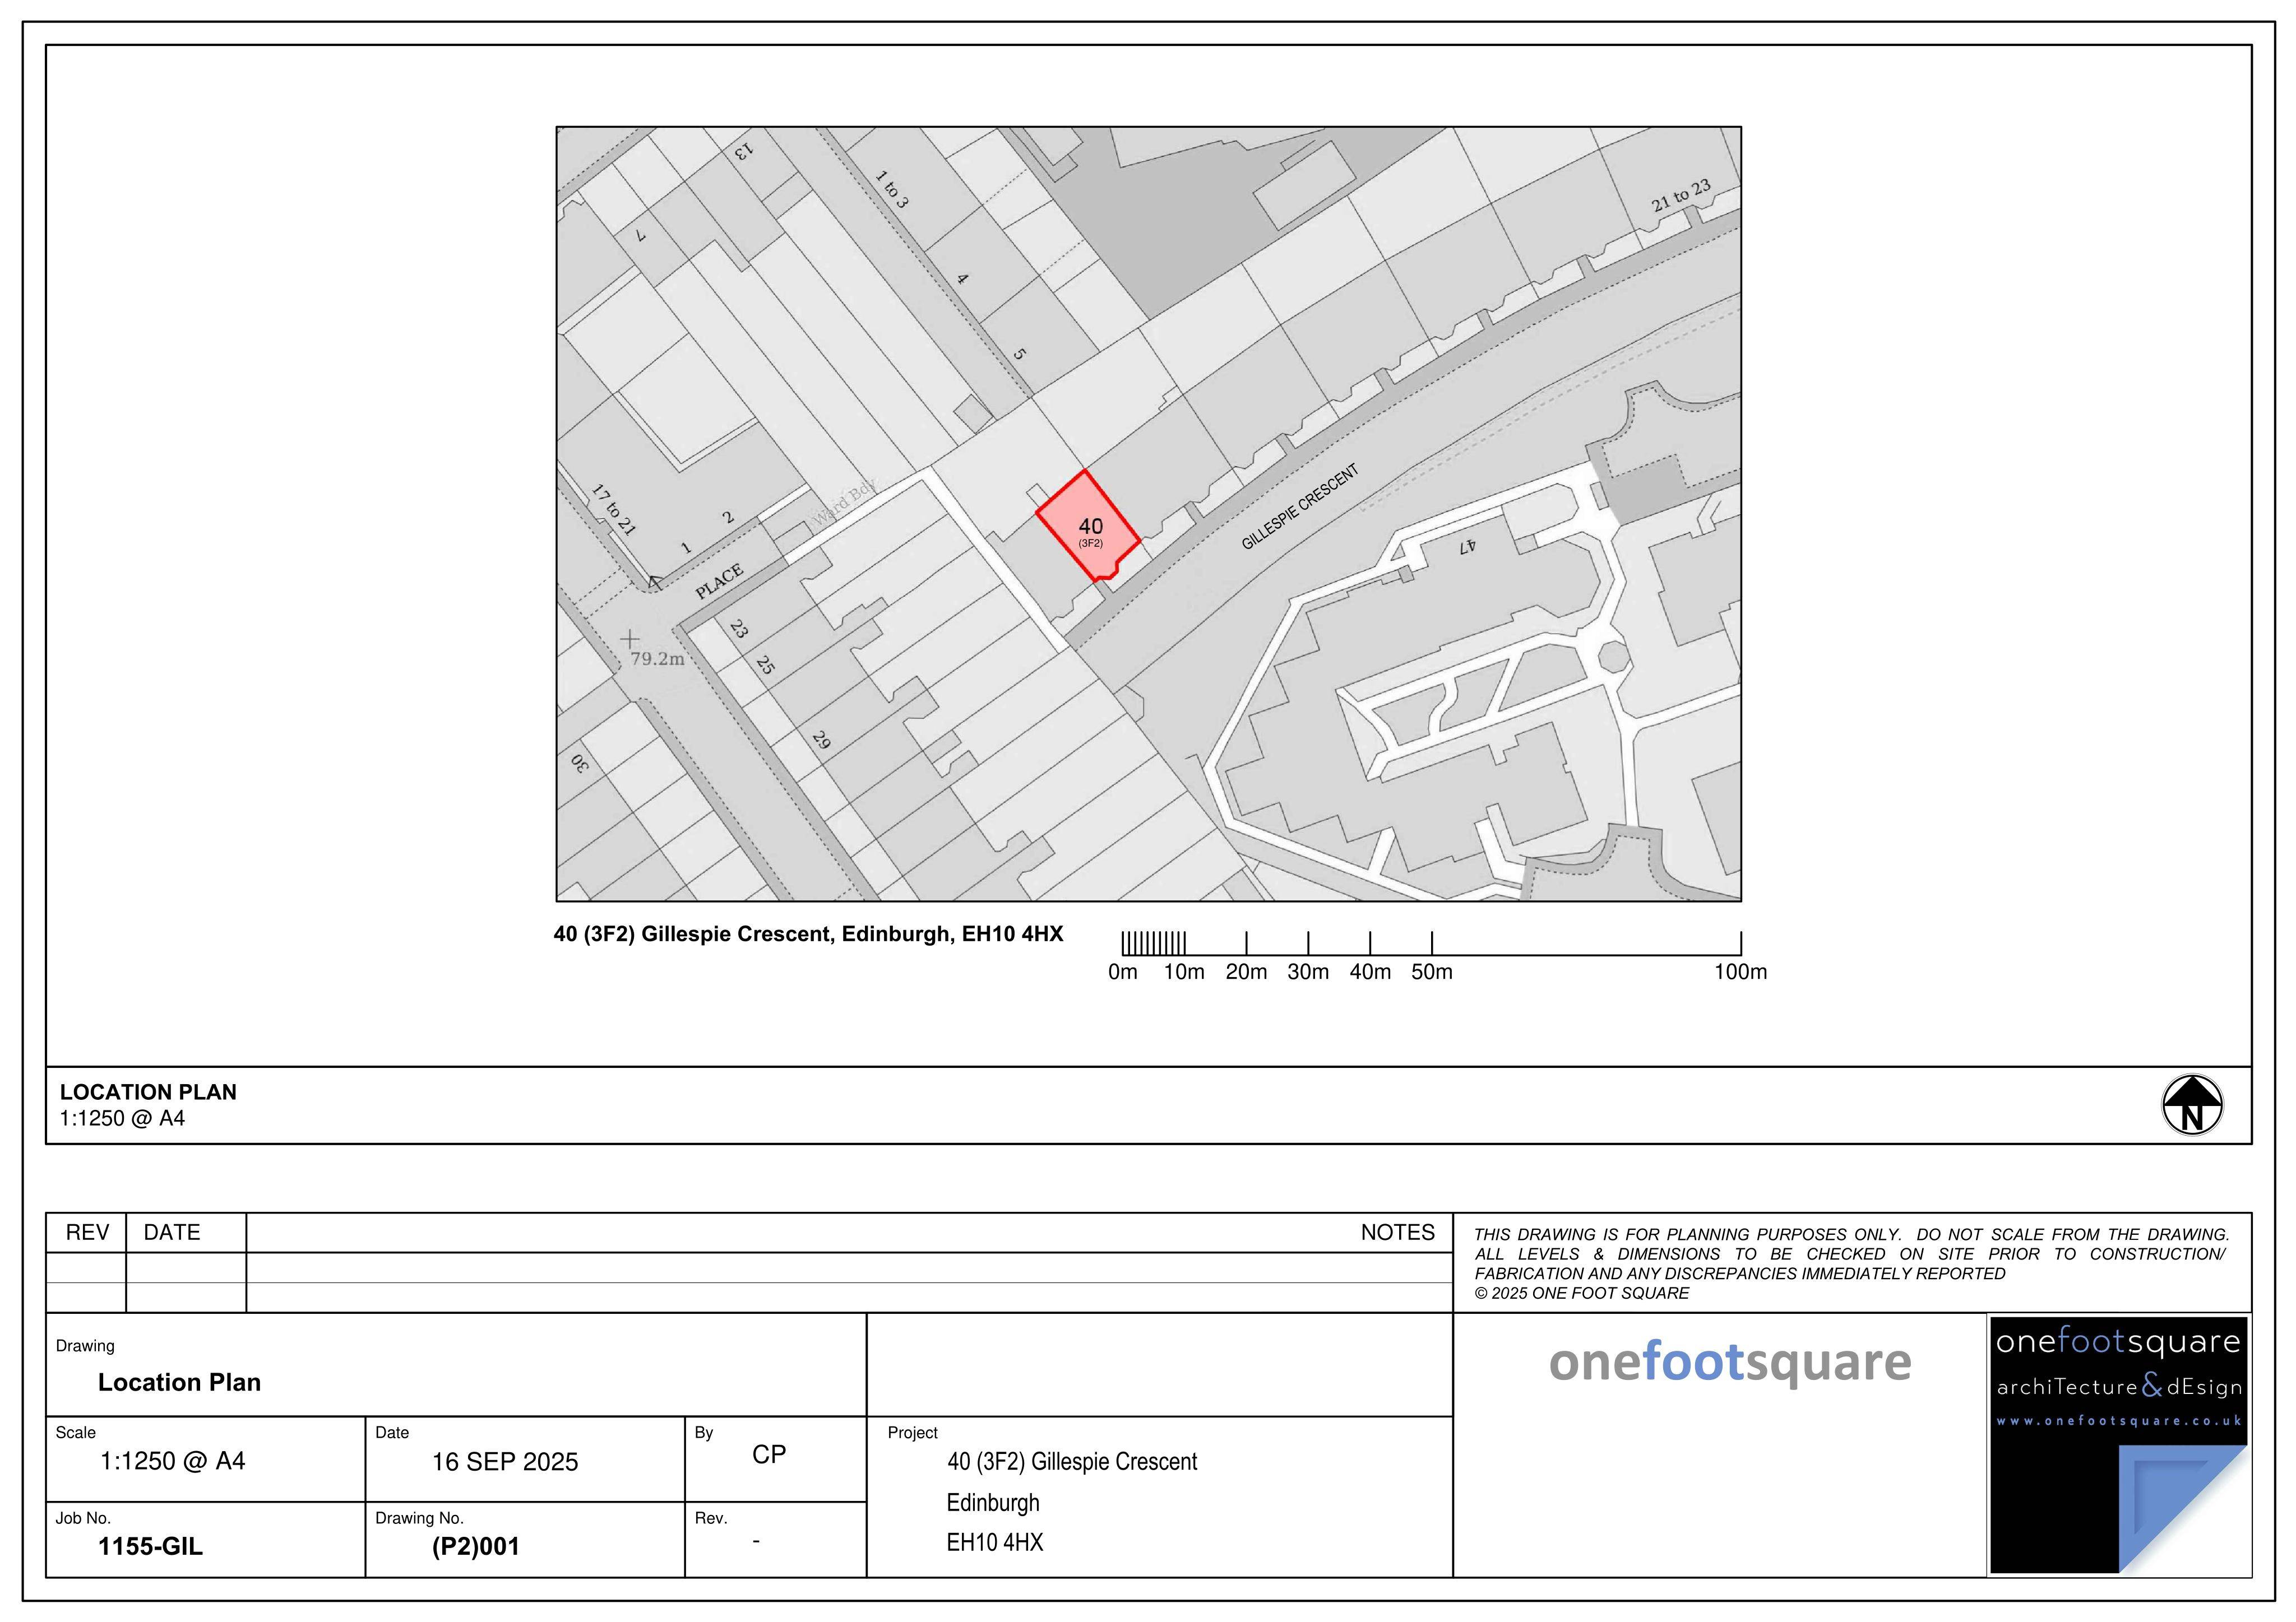The width and height of the screenshot is (2296, 1622).
Task: Open the www.onefootsquare.co.uk web address
Action: pos(2118,1422)
